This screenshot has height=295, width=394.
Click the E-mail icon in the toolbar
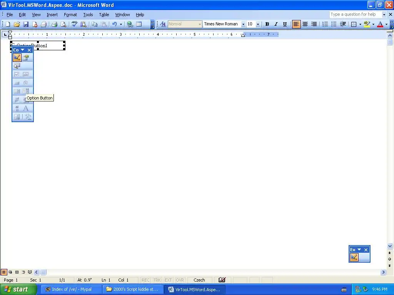(x=44, y=24)
